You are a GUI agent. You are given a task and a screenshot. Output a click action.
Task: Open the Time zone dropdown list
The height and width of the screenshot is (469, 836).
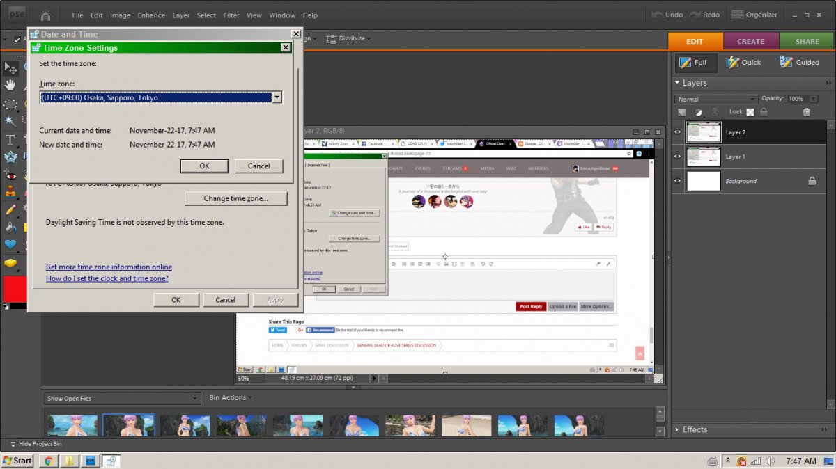277,97
